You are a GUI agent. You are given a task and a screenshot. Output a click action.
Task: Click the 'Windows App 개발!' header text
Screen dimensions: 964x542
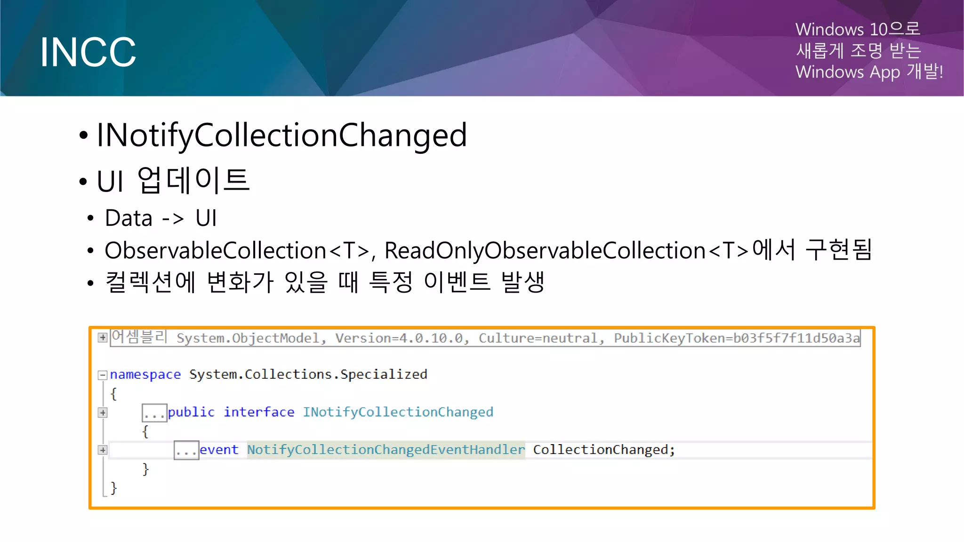pyautogui.click(x=869, y=72)
